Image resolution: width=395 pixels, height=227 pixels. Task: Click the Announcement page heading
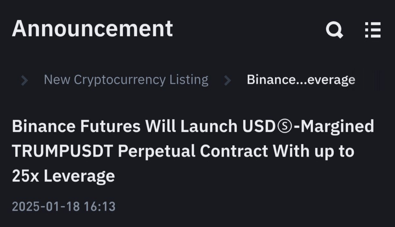tap(92, 28)
